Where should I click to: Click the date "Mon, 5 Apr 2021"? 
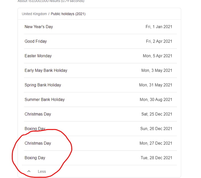pyautogui.click(x=157, y=56)
